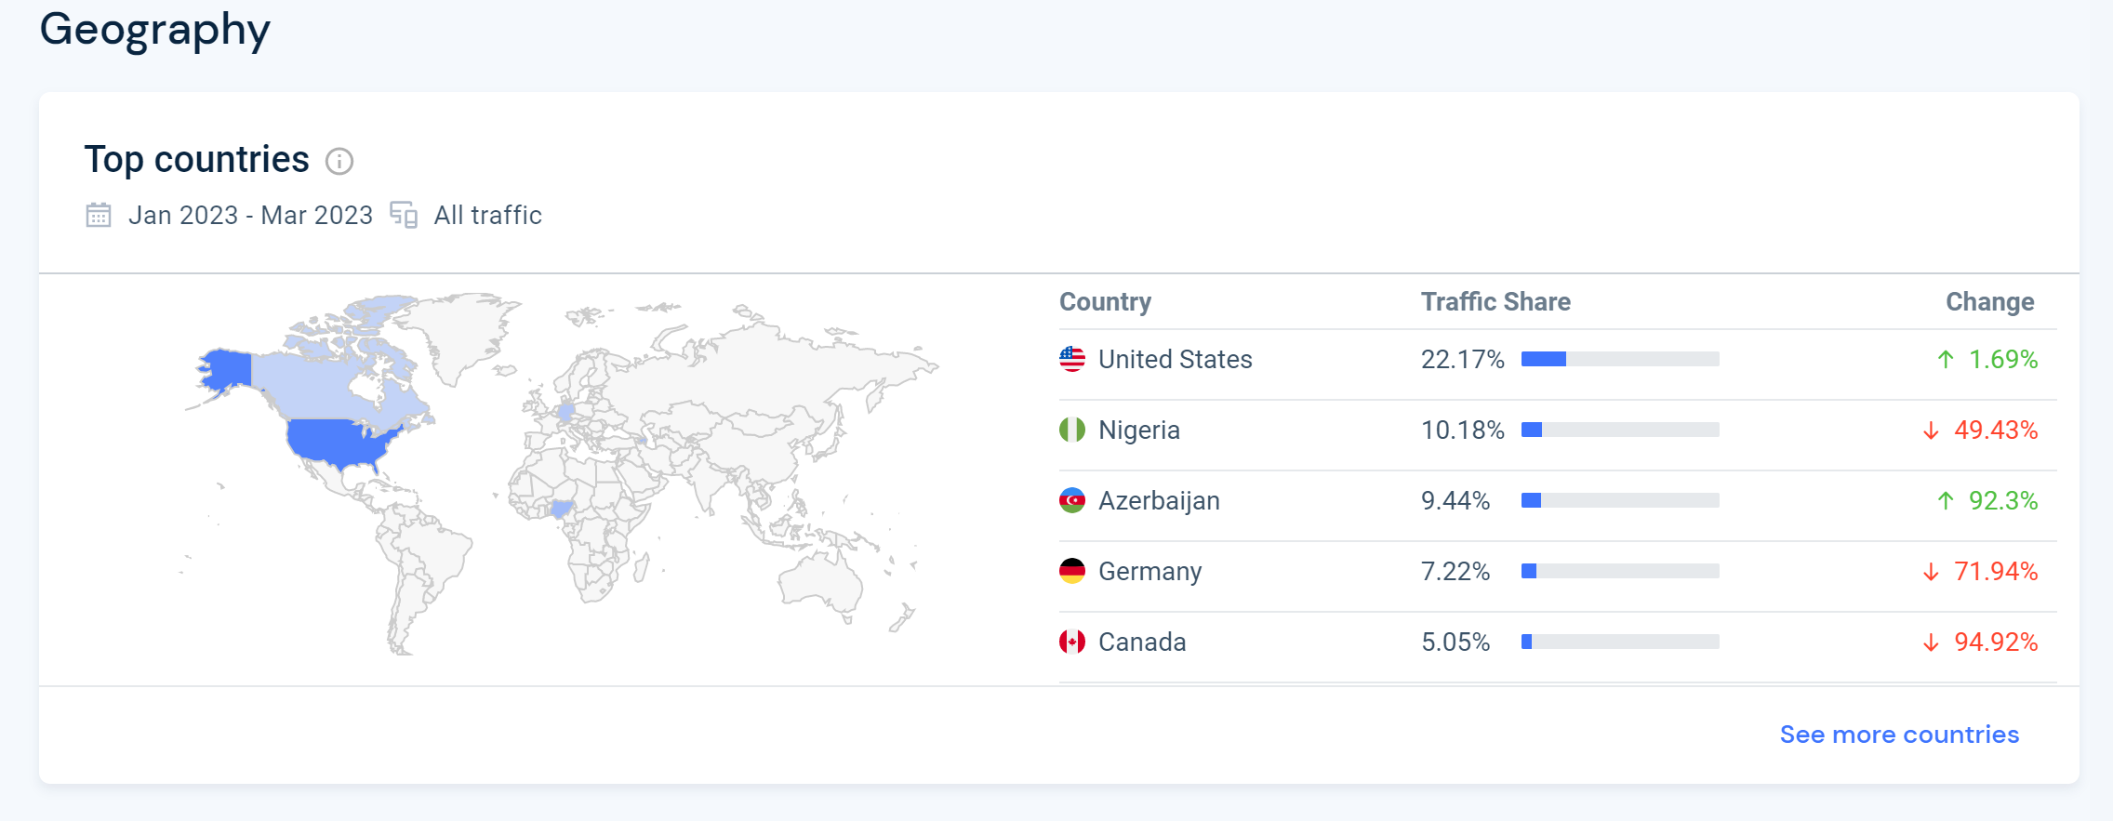Viewport: 2113px width, 821px height.
Task: Click the Traffic Share column header
Action: point(1495,301)
